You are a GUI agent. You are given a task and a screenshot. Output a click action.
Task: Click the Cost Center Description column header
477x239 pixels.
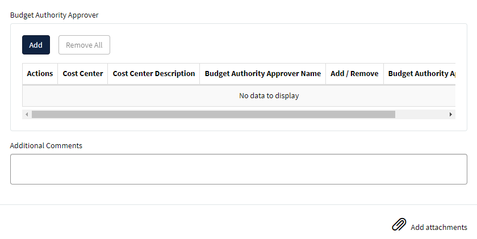pos(154,74)
